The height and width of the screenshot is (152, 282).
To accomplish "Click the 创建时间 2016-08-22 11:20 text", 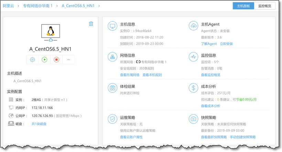I will pyautogui.click(x=142, y=37).
